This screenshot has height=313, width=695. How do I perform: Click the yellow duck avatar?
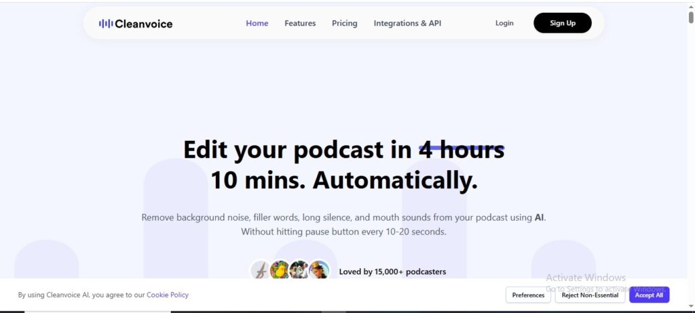(x=280, y=271)
